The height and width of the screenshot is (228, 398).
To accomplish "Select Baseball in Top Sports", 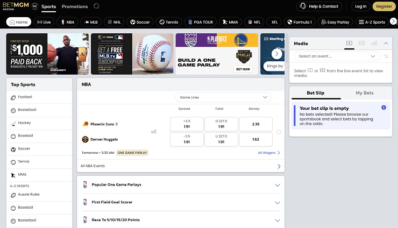I will point(39,136).
